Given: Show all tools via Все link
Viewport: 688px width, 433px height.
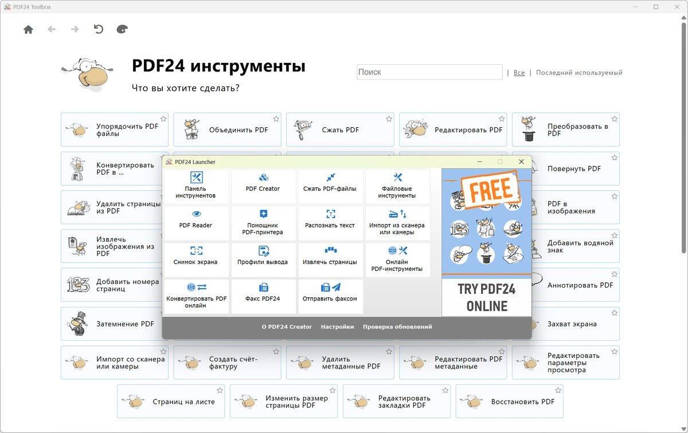Looking at the screenshot, I should coord(519,73).
